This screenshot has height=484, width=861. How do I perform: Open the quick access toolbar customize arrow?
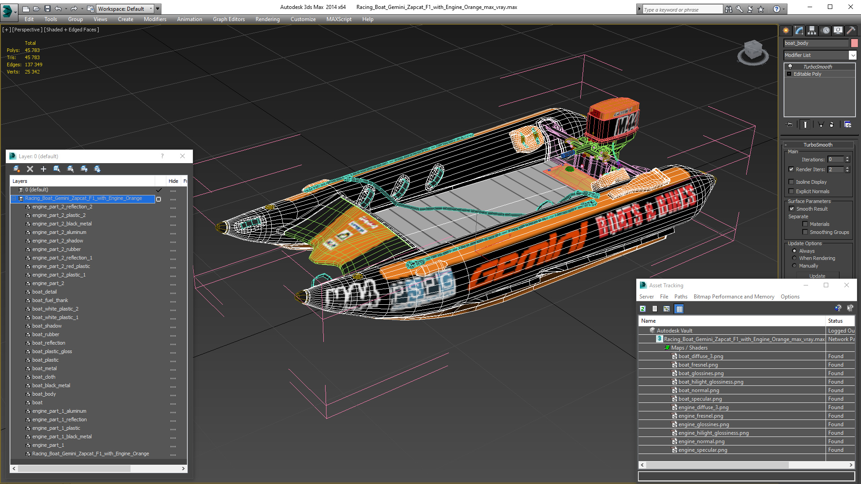point(157,9)
